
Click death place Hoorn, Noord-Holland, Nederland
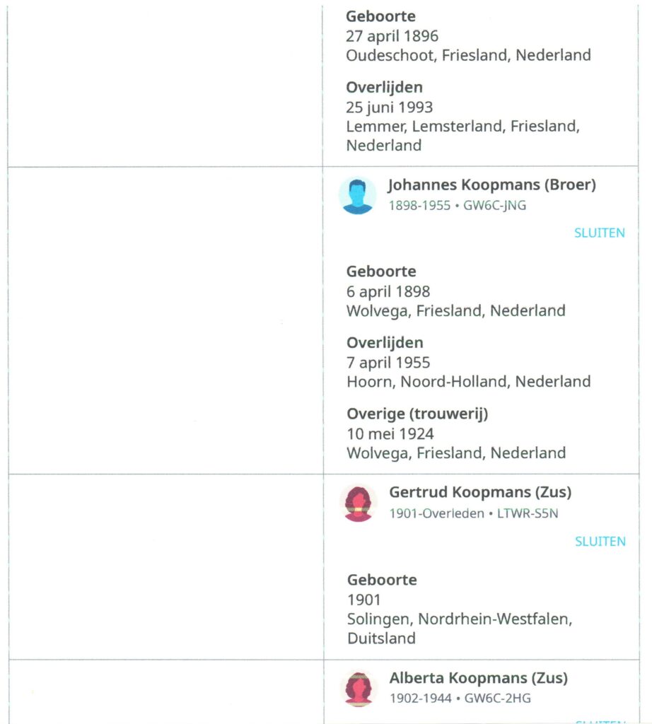click(x=469, y=381)
